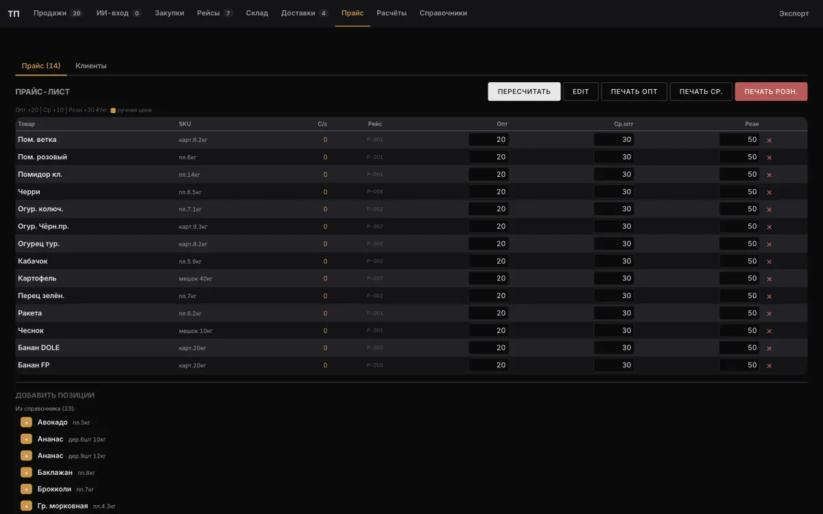This screenshot has height=514, width=823.
Task: Remove the Ракета row
Action: tap(769, 314)
